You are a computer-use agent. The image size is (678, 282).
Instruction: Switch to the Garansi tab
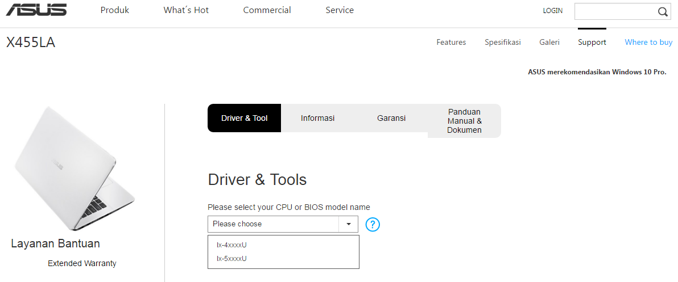pyautogui.click(x=391, y=118)
